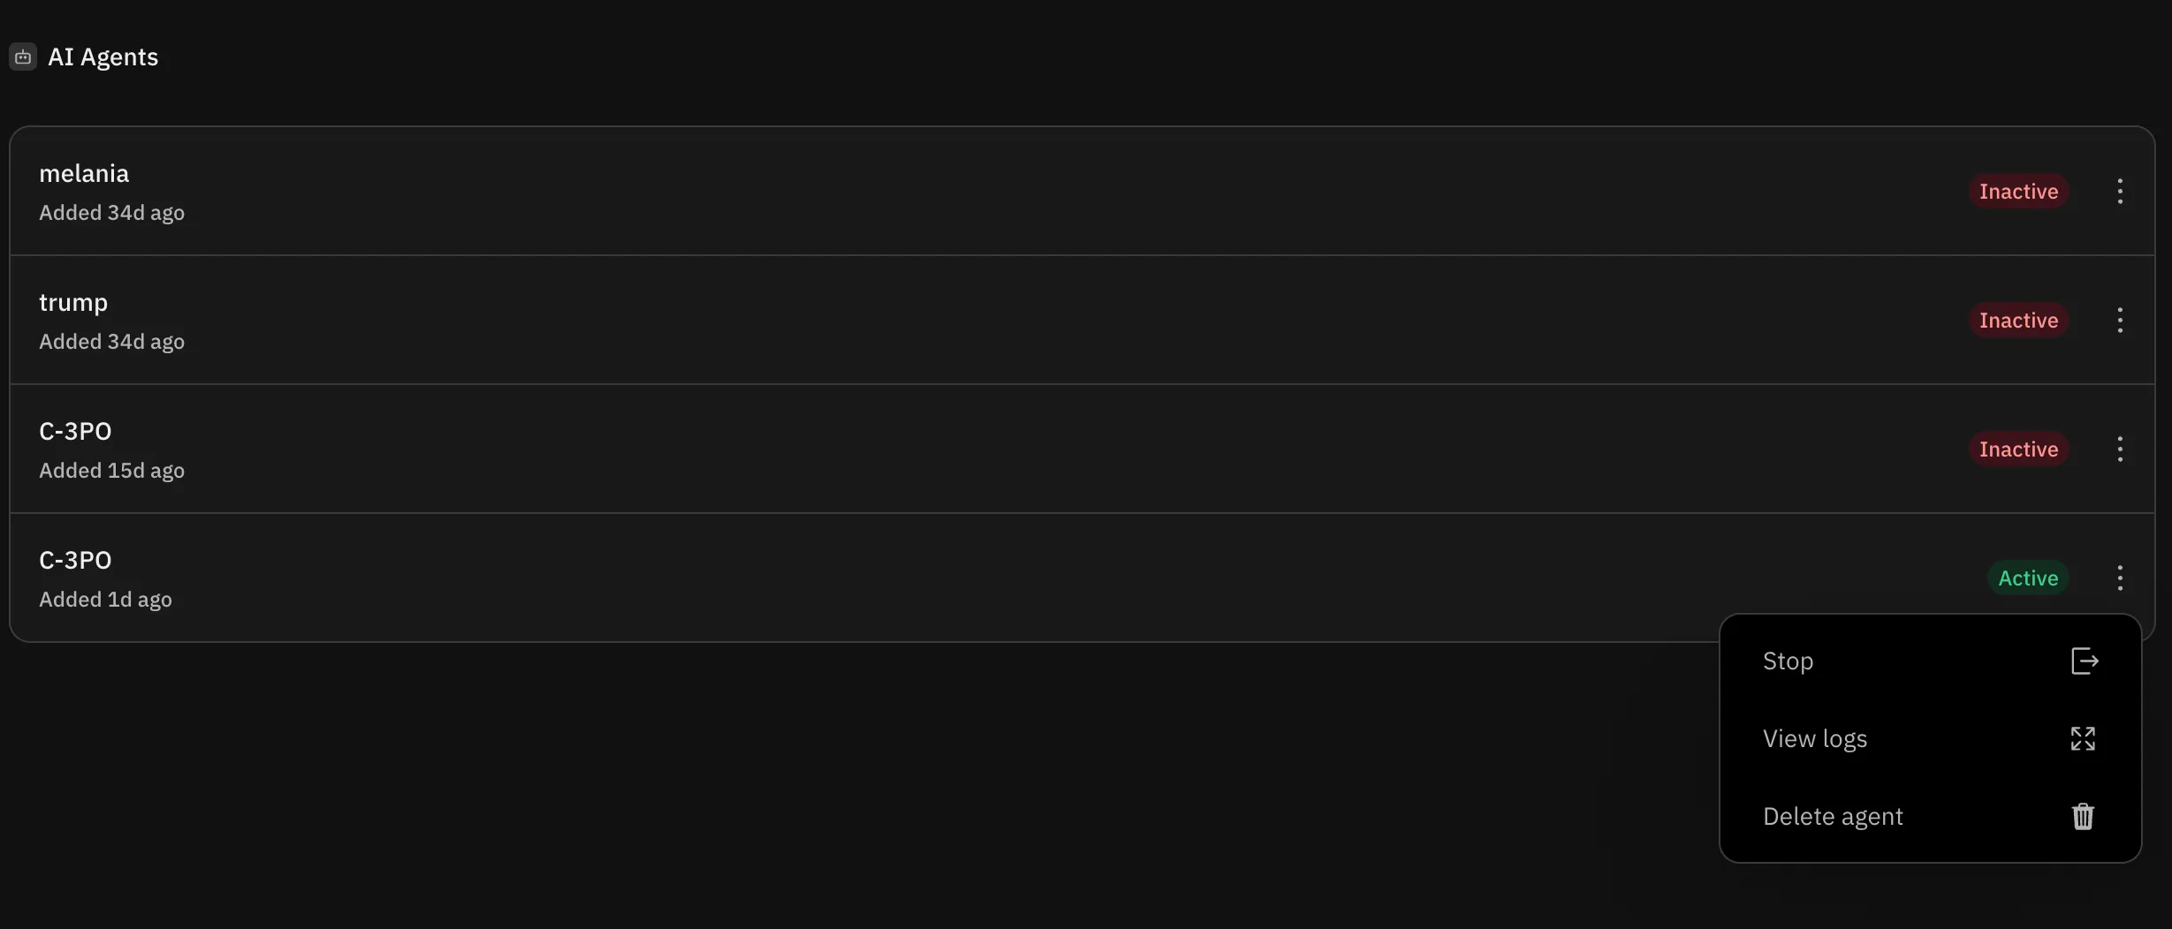The width and height of the screenshot is (2172, 929).
Task: Click the Inactive badge for melania
Action: click(2018, 192)
